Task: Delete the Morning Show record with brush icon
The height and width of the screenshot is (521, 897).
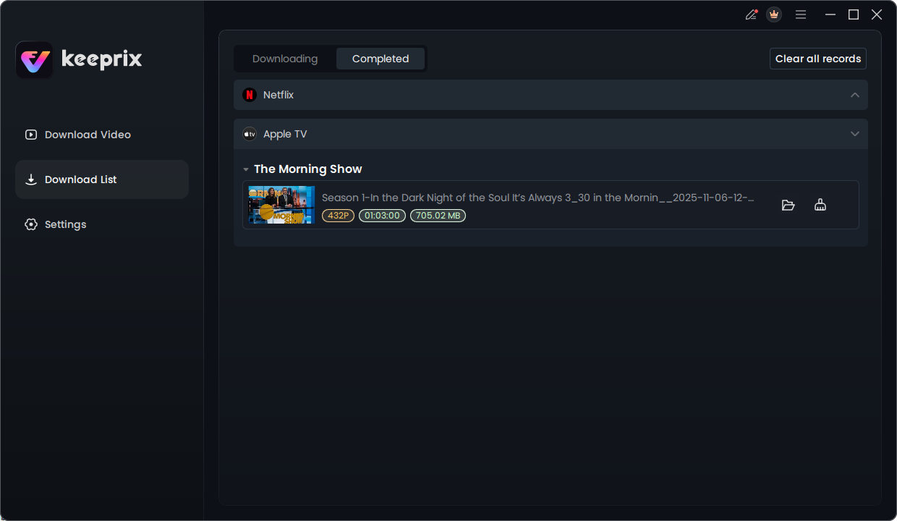Action: point(820,205)
